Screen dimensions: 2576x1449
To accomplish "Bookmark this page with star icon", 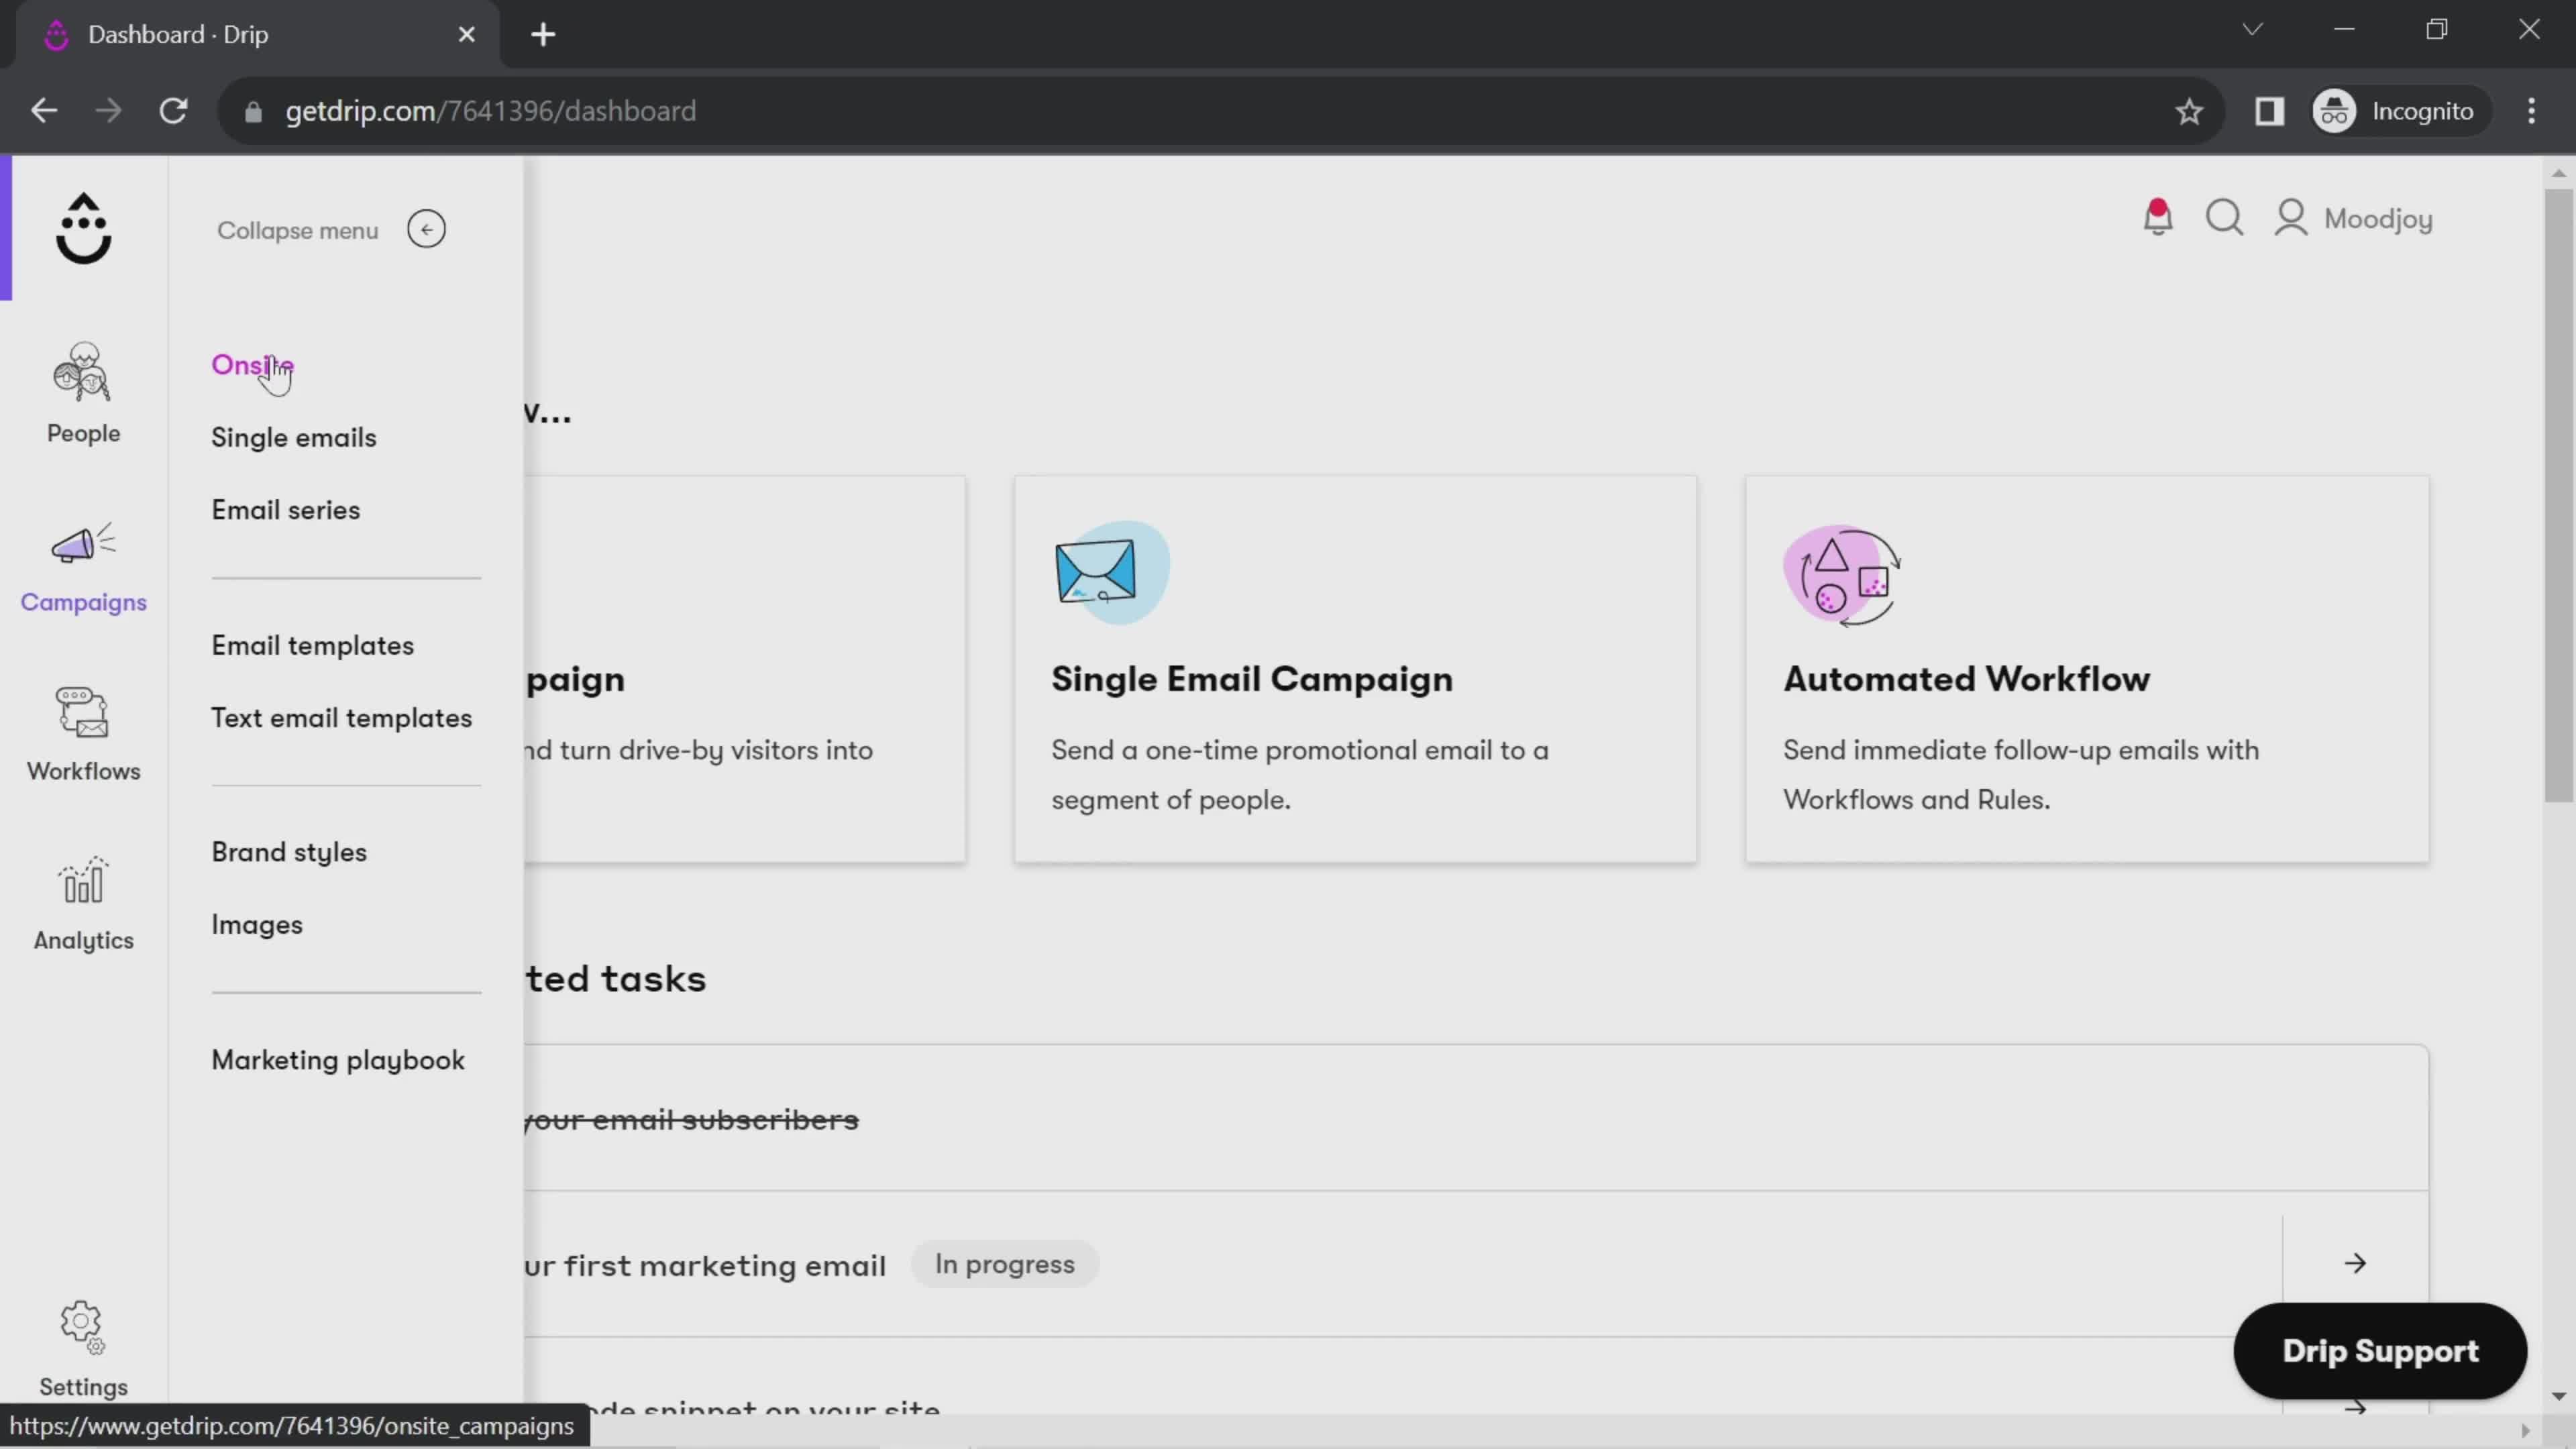I will coord(2189,111).
